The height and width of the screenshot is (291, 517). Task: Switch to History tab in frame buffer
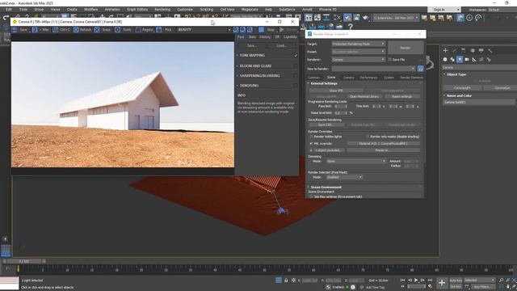265,37
